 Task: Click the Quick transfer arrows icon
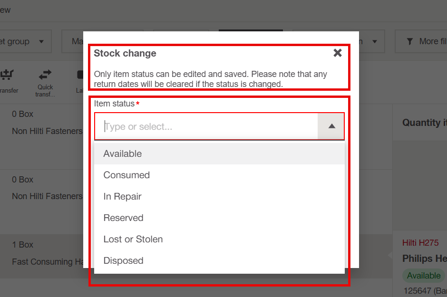click(x=45, y=75)
